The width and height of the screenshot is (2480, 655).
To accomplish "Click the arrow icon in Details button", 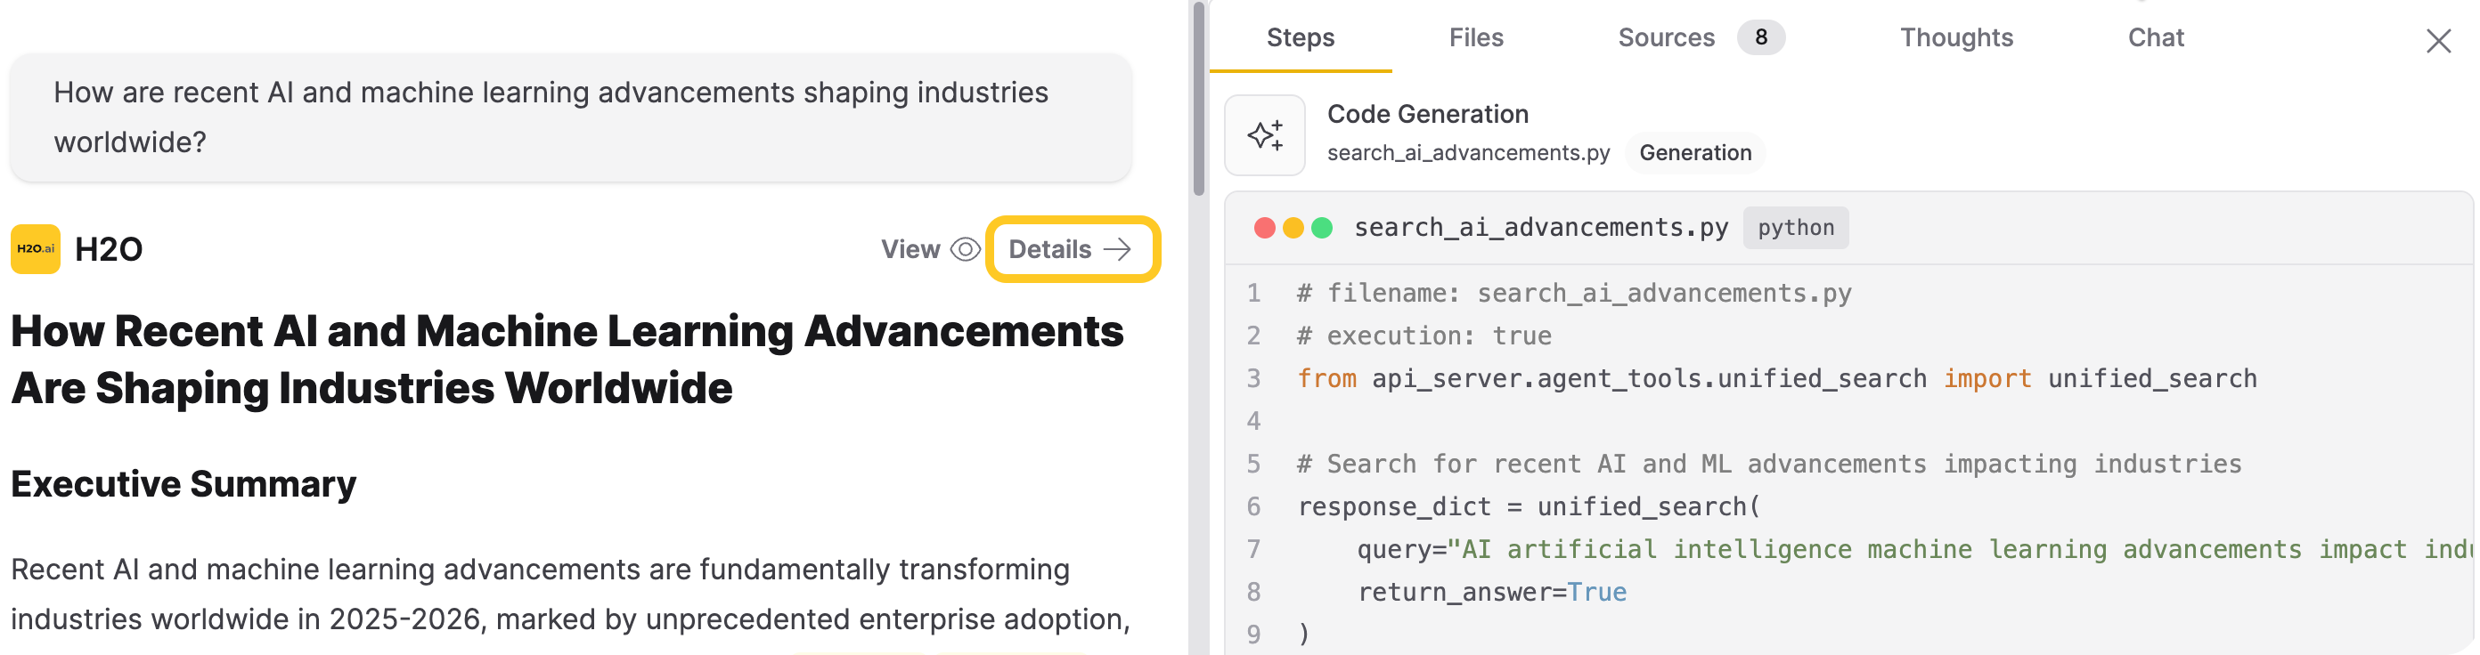I will (x=1117, y=250).
